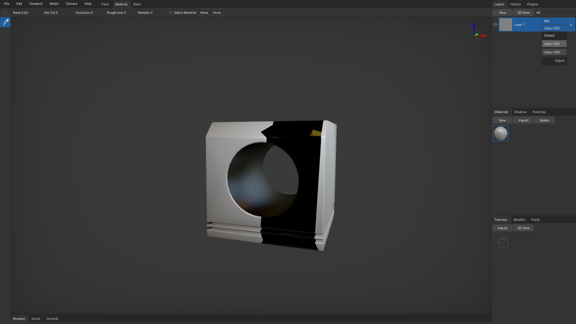Switch to the Paint workspace tab
This screenshot has height=324, width=576.
105,4
